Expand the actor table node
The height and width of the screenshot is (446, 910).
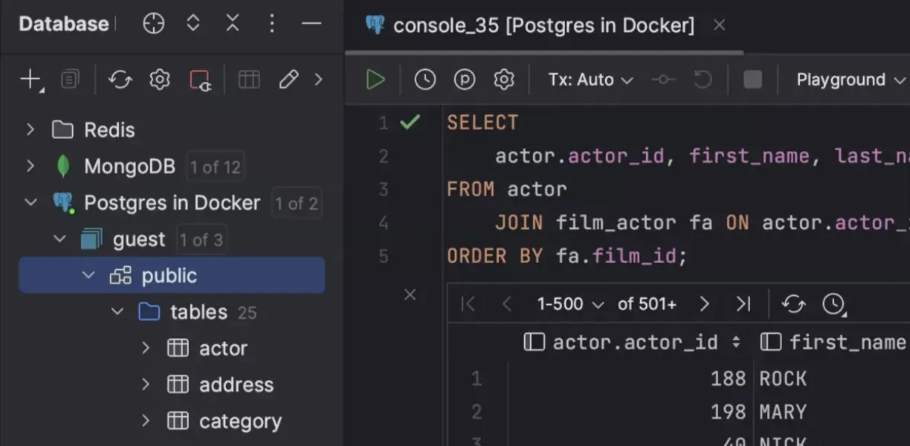tap(146, 348)
